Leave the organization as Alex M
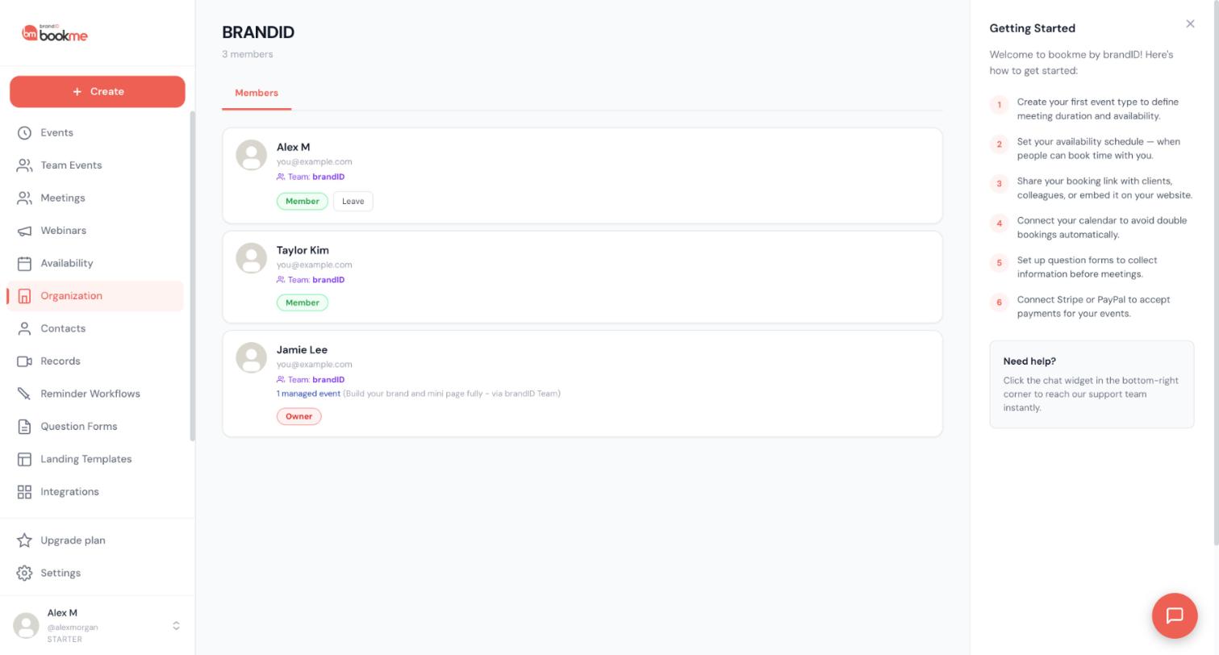This screenshot has width=1219, height=655. [353, 202]
